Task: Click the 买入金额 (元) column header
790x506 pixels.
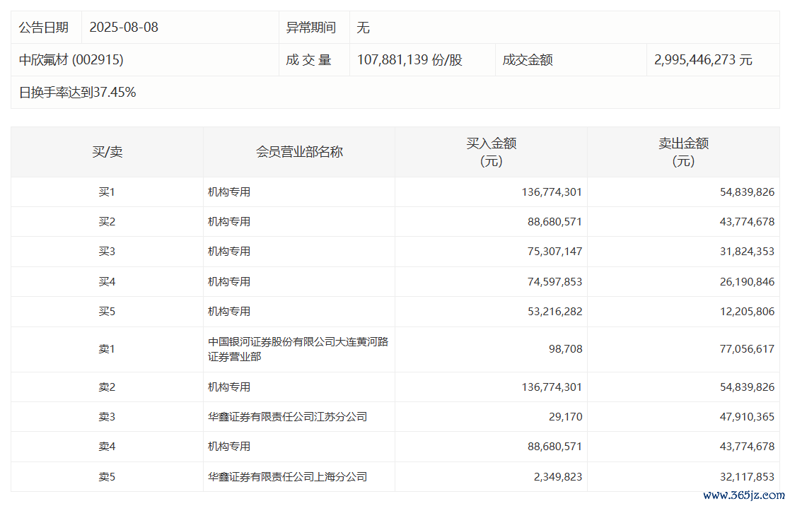Action: click(491, 152)
